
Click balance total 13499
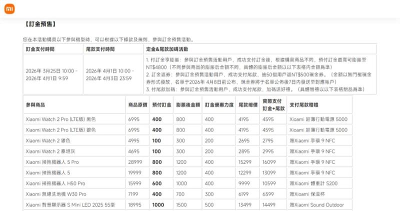tap(245, 205)
